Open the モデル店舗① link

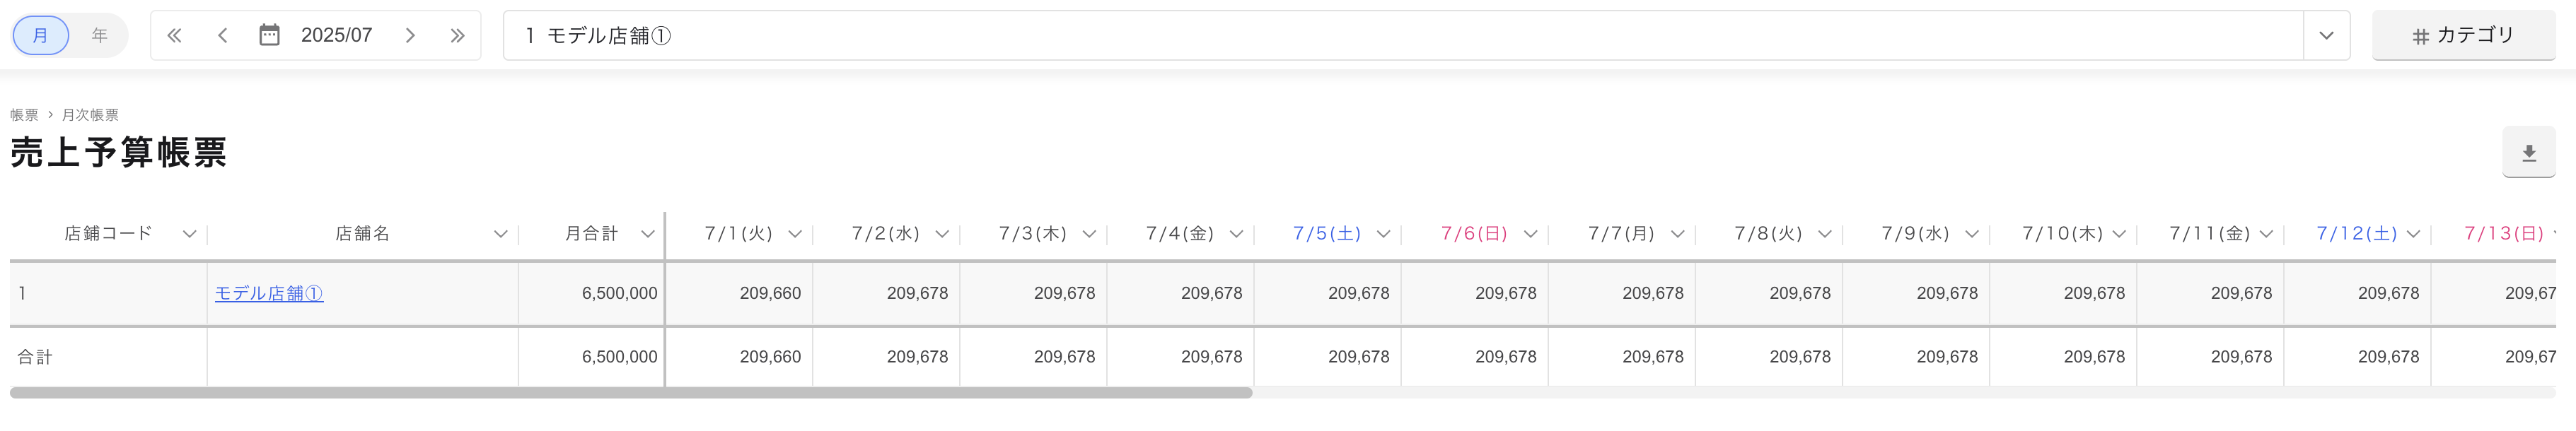click(x=269, y=293)
